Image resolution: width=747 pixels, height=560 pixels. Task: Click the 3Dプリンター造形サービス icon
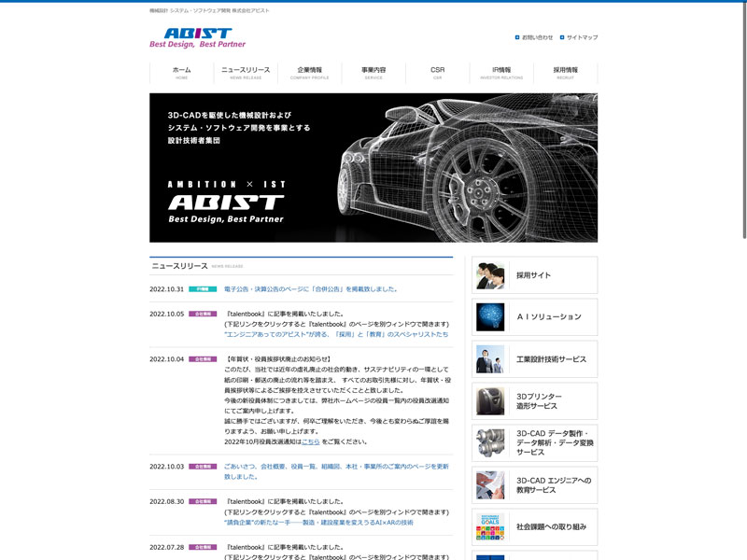pyautogui.click(x=490, y=401)
